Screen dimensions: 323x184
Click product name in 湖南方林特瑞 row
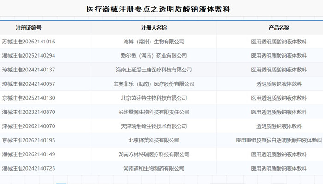pyautogui.click(x=279, y=154)
